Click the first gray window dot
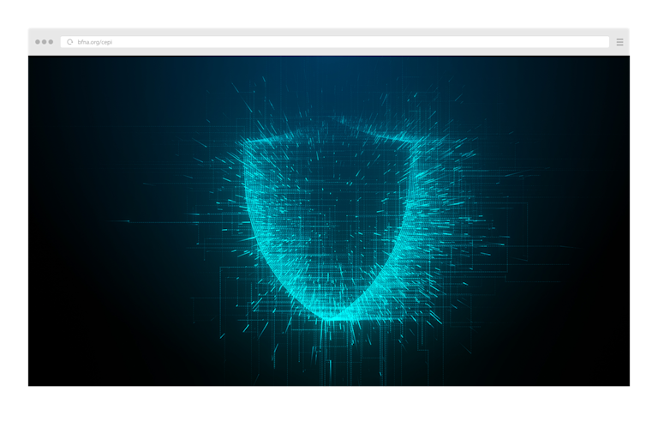The height and width of the screenshot is (422, 658). 38,42
